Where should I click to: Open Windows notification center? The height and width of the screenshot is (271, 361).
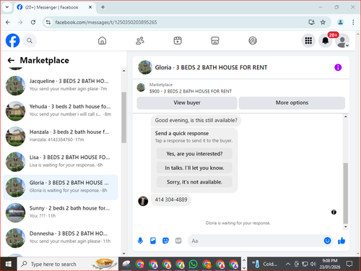(349, 264)
